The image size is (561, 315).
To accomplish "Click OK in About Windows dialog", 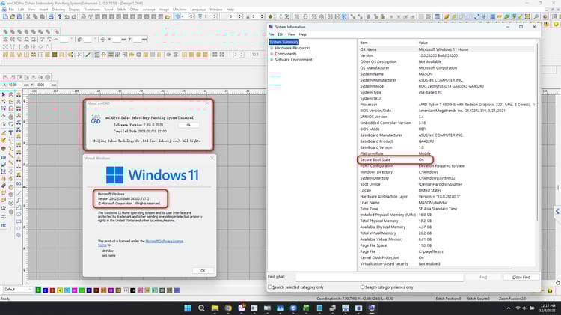I will pyautogui.click(x=202, y=270).
